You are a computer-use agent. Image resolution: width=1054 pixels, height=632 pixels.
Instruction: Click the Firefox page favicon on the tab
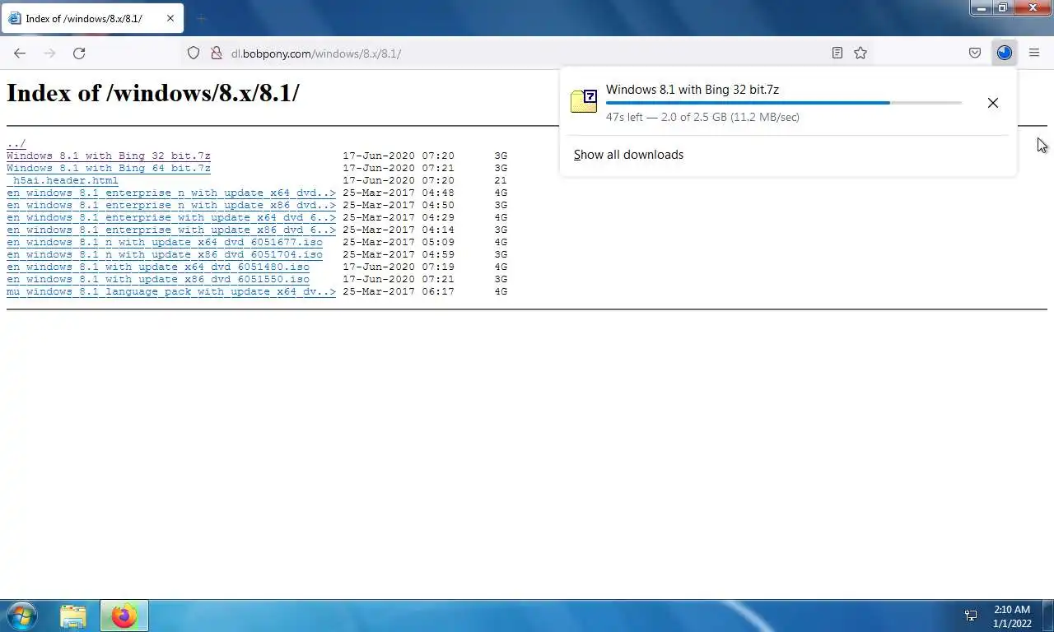click(x=15, y=18)
